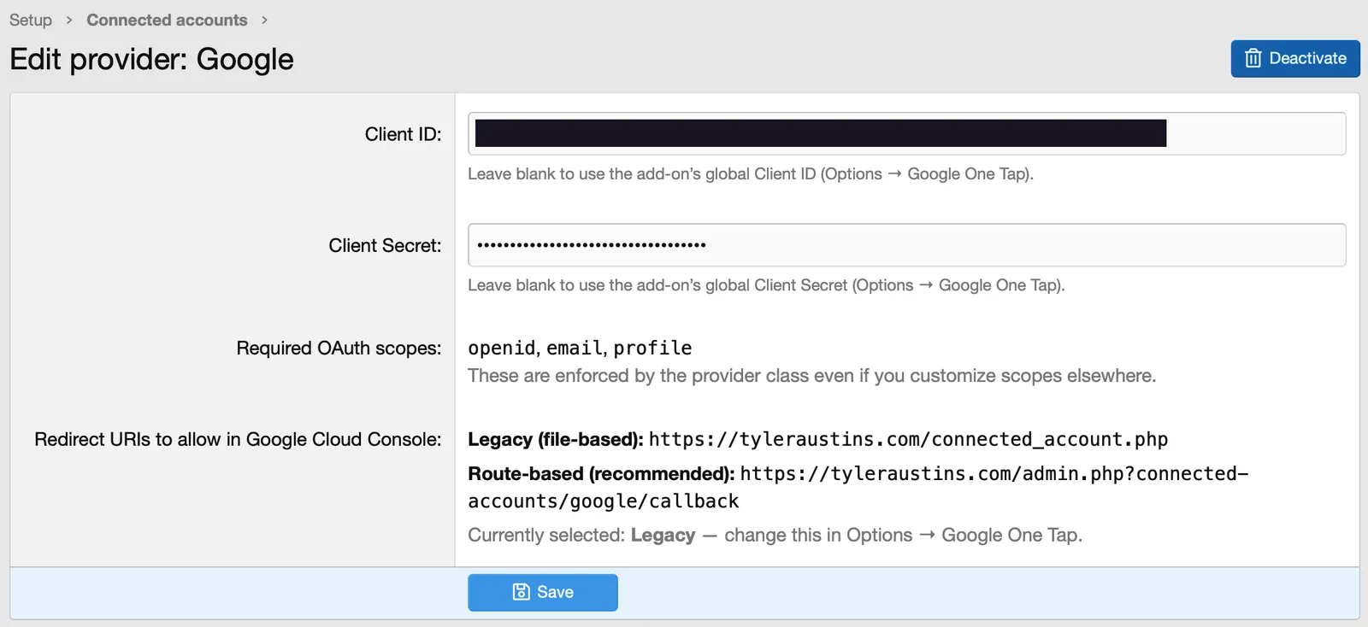The height and width of the screenshot is (627, 1368).
Task: Click the email scope text
Action: (x=575, y=348)
